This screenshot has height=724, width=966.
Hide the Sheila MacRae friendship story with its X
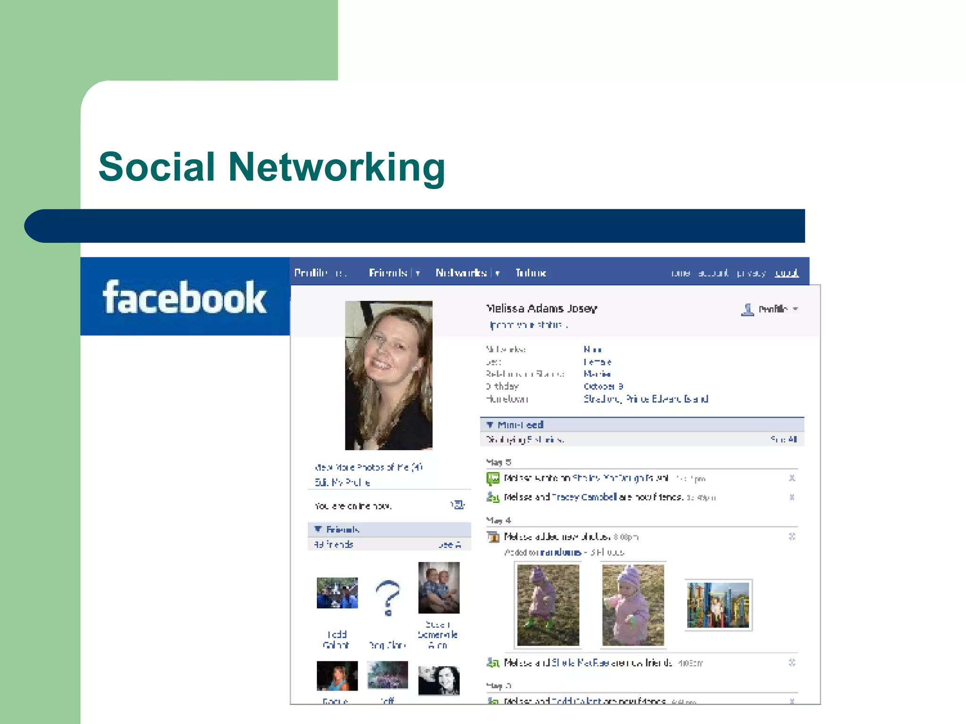coord(792,662)
